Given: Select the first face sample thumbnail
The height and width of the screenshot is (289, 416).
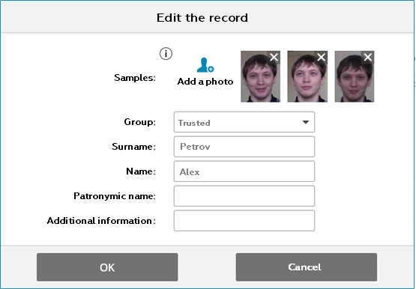Looking at the screenshot, I should [260, 76].
